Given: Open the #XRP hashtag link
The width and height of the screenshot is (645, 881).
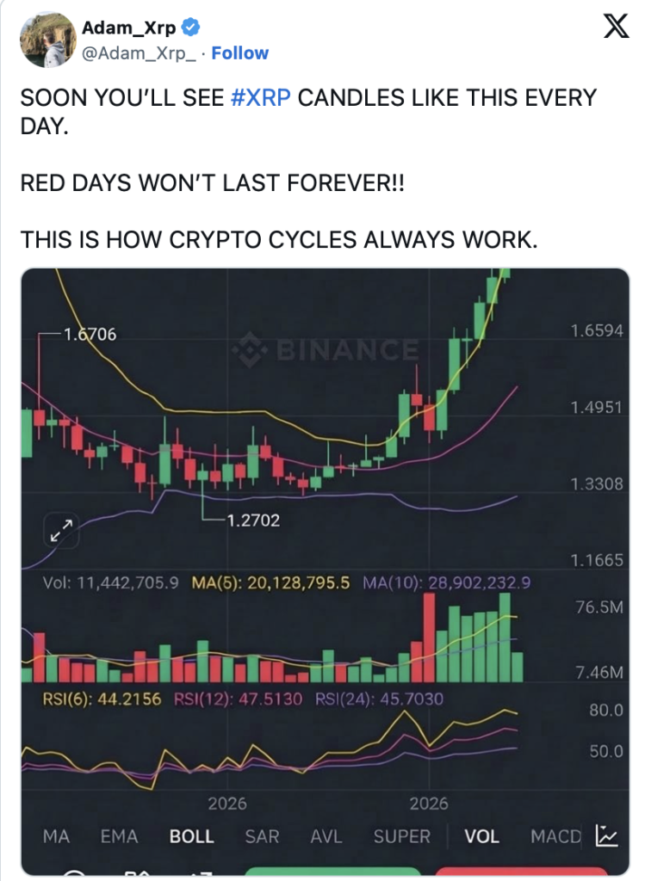Looking at the screenshot, I should coord(262,97).
